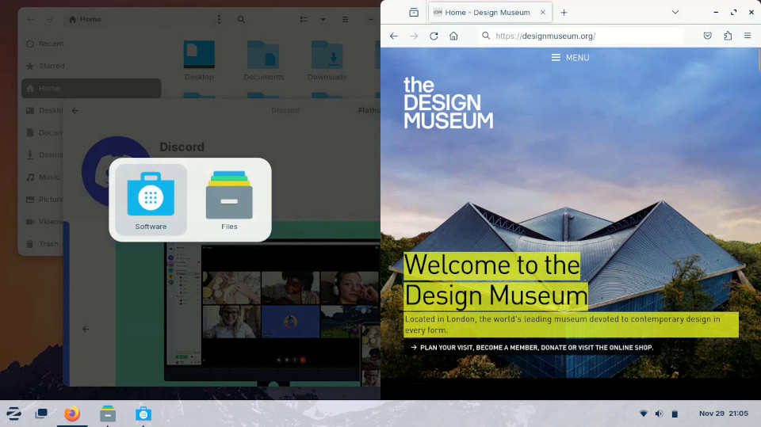The width and height of the screenshot is (761, 427).
Task: Go back in Firefox history
Action: pyautogui.click(x=394, y=36)
